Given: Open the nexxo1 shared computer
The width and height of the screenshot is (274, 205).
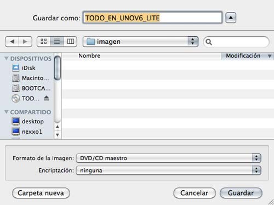Looking at the screenshot, I should (x=27, y=132).
